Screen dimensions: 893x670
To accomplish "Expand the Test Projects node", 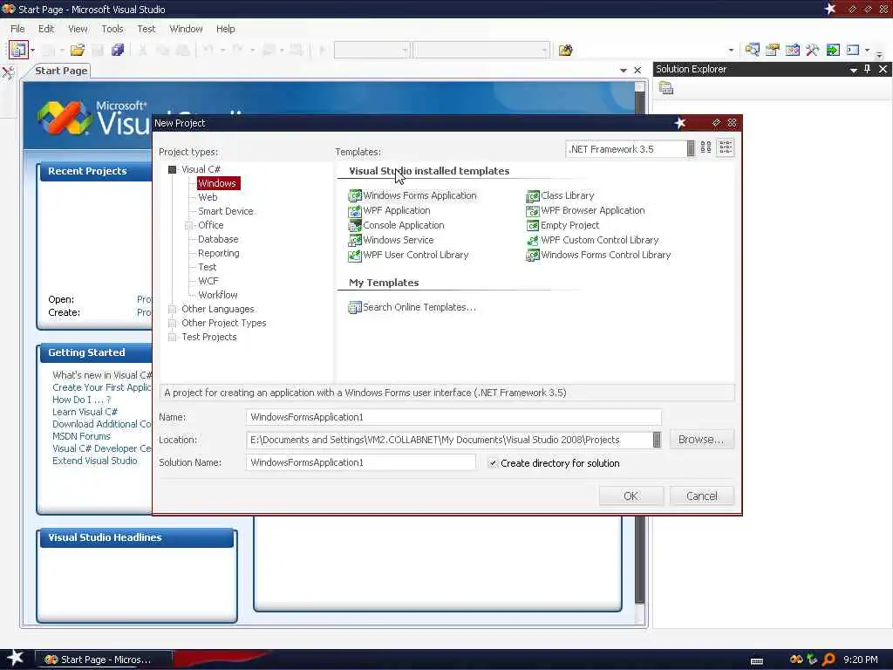I will (x=172, y=338).
